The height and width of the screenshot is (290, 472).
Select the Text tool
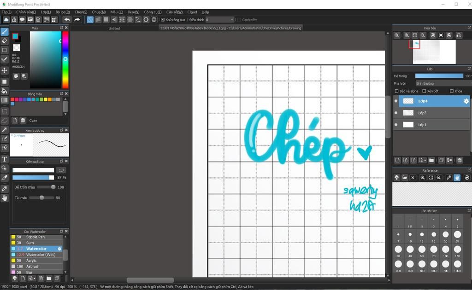[5, 159]
